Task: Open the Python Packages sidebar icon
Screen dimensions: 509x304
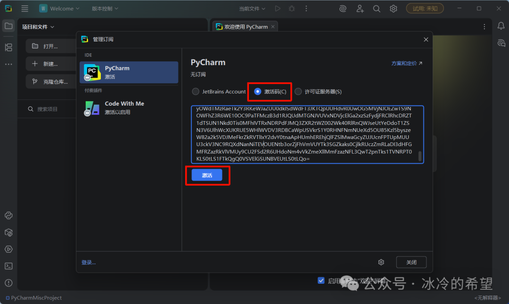Action: [x=8, y=232]
